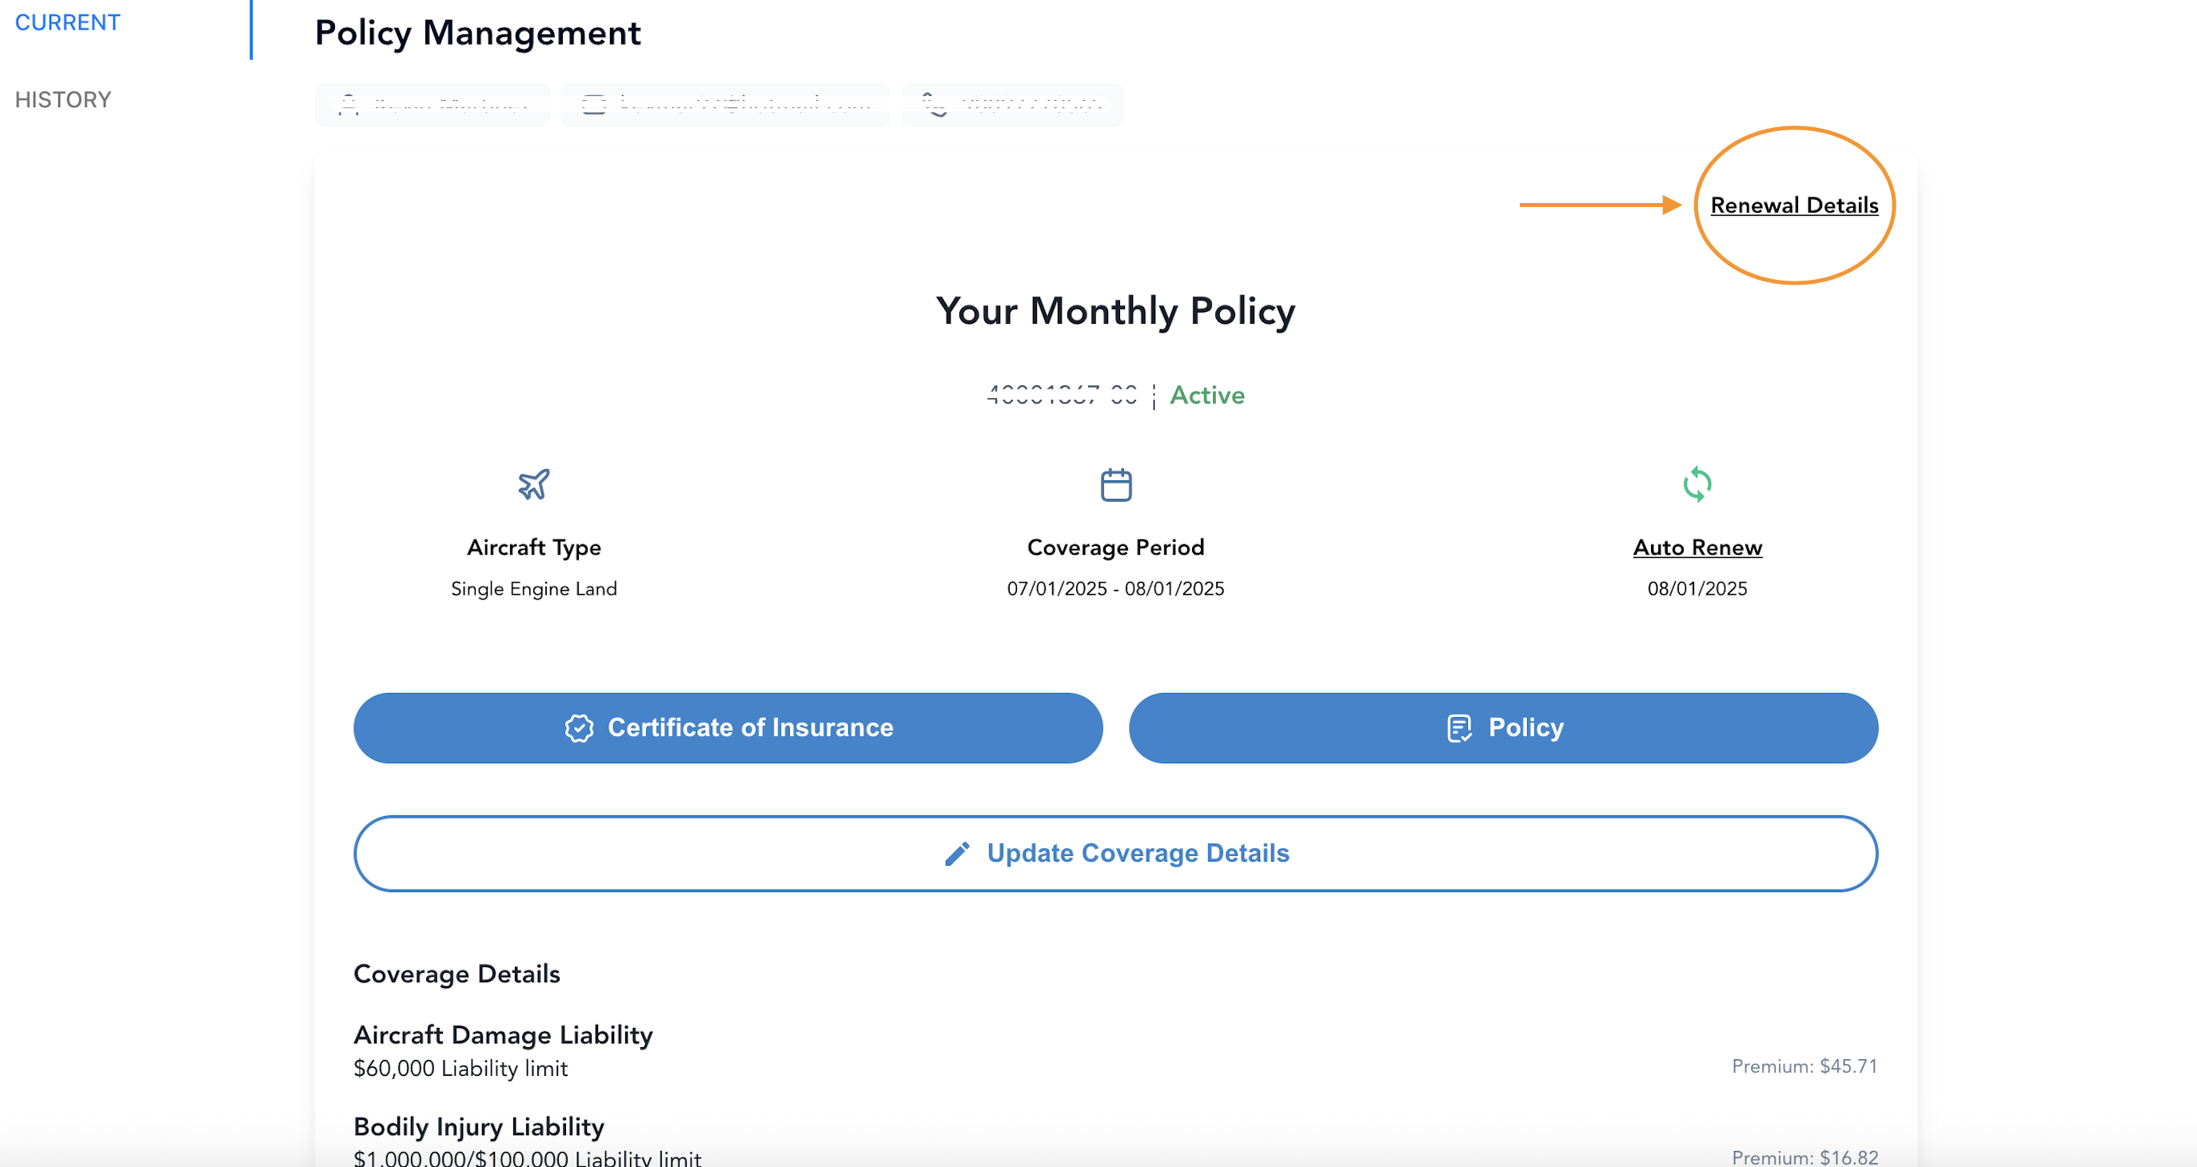Click the green auto-renew refresh icon
Image resolution: width=2197 pixels, height=1167 pixels.
click(x=1697, y=484)
